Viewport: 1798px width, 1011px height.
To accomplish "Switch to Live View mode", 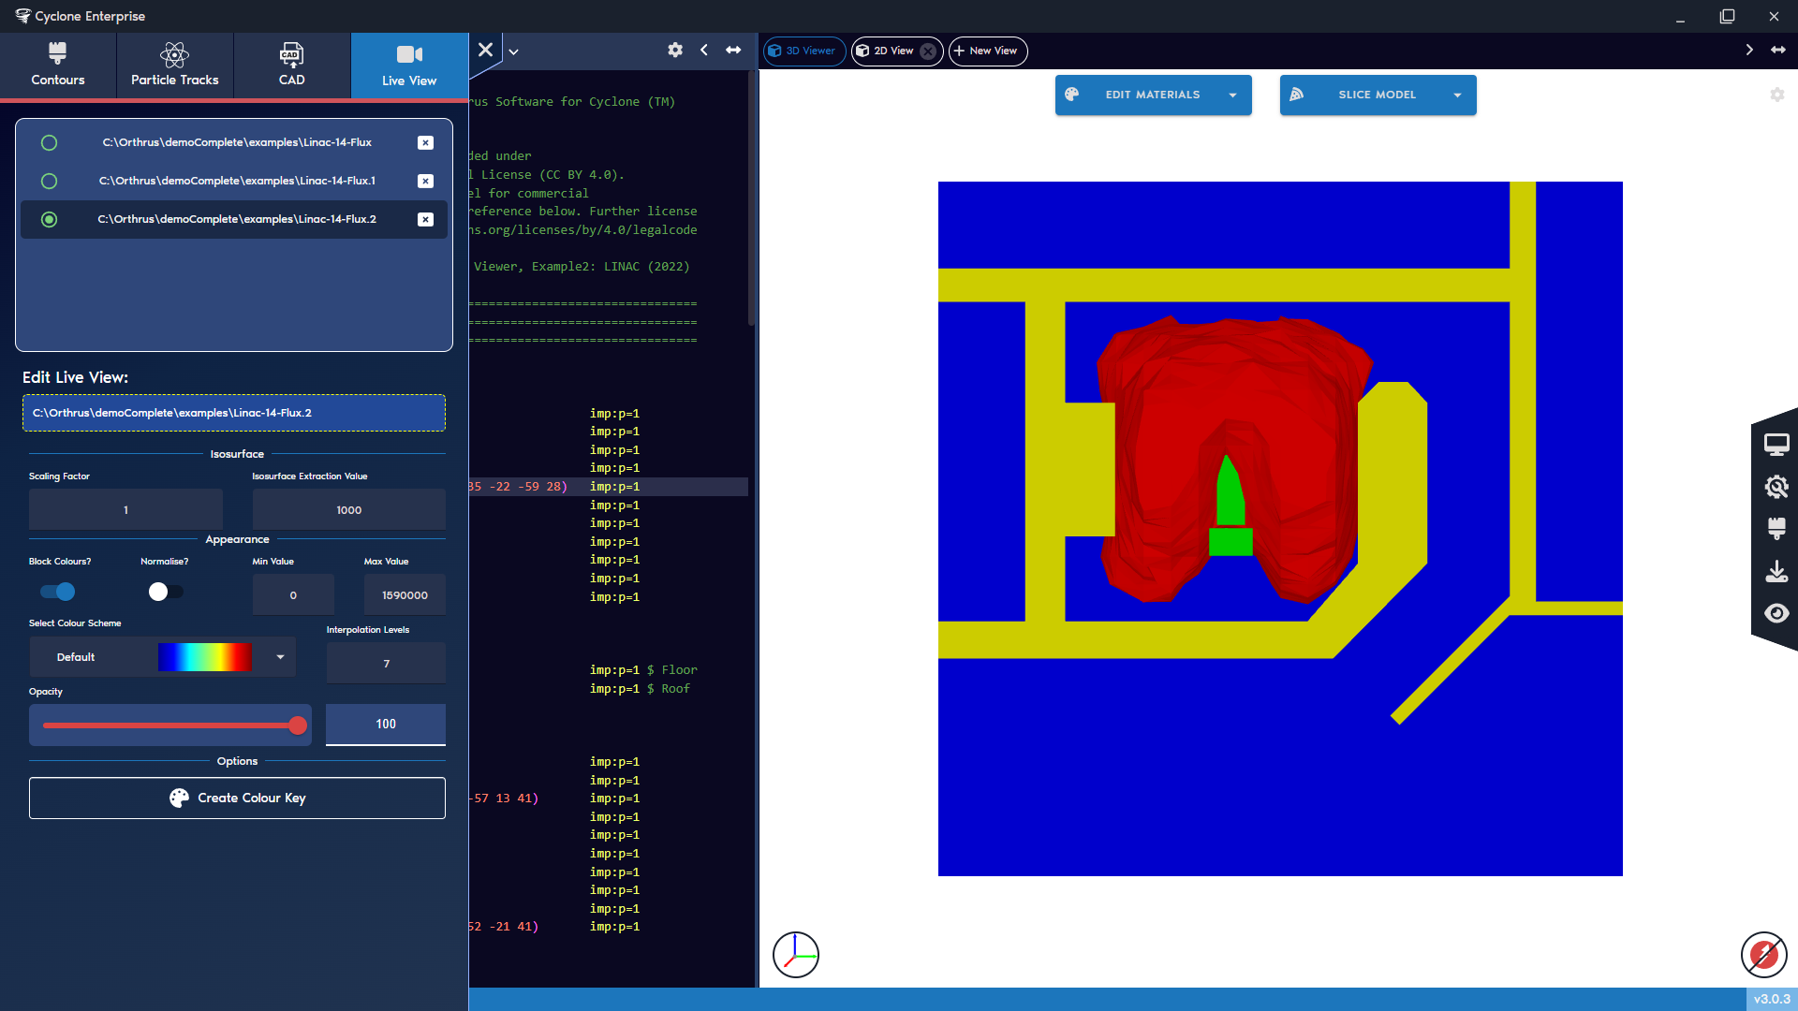I will (408, 64).
